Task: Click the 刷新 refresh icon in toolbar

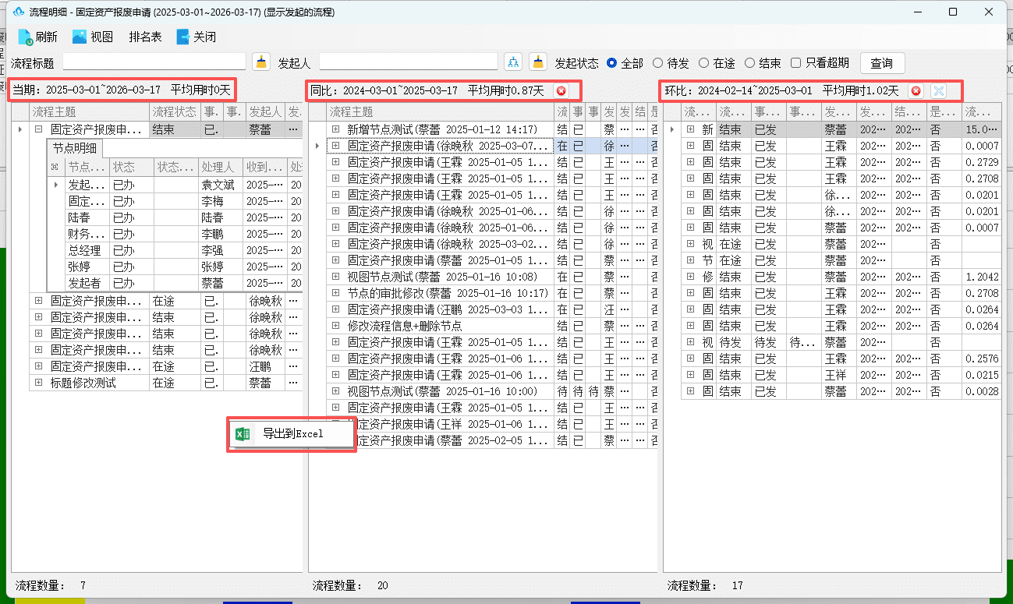Action: click(25, 37)
